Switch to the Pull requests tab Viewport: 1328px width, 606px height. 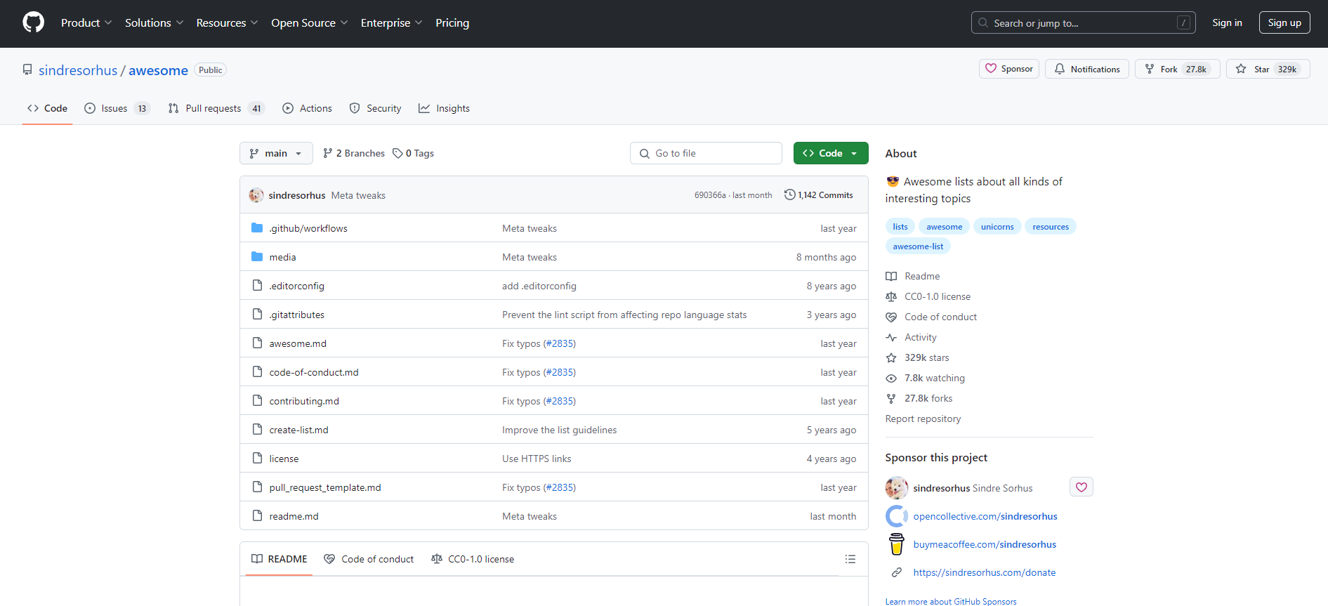click(x=216, y=108)
